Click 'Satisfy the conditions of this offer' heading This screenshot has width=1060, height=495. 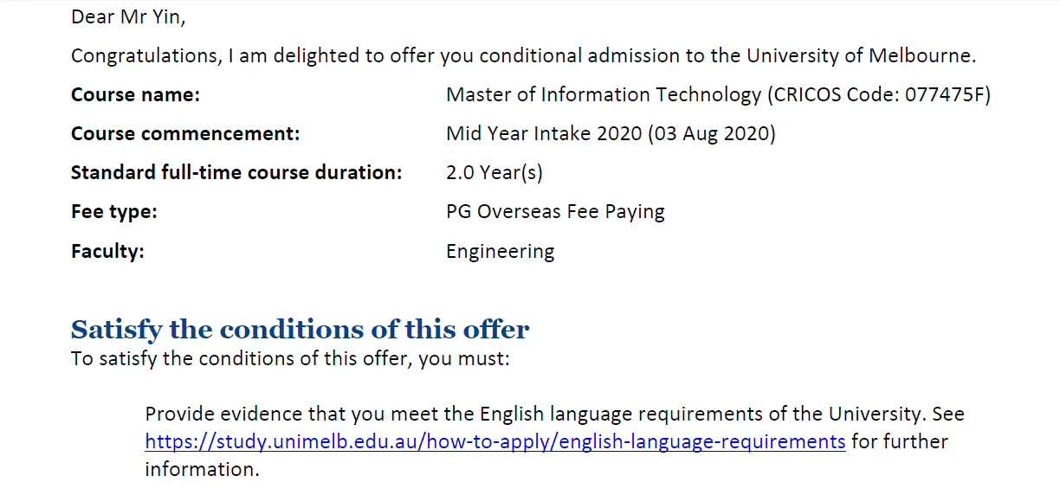click(300, 330)
